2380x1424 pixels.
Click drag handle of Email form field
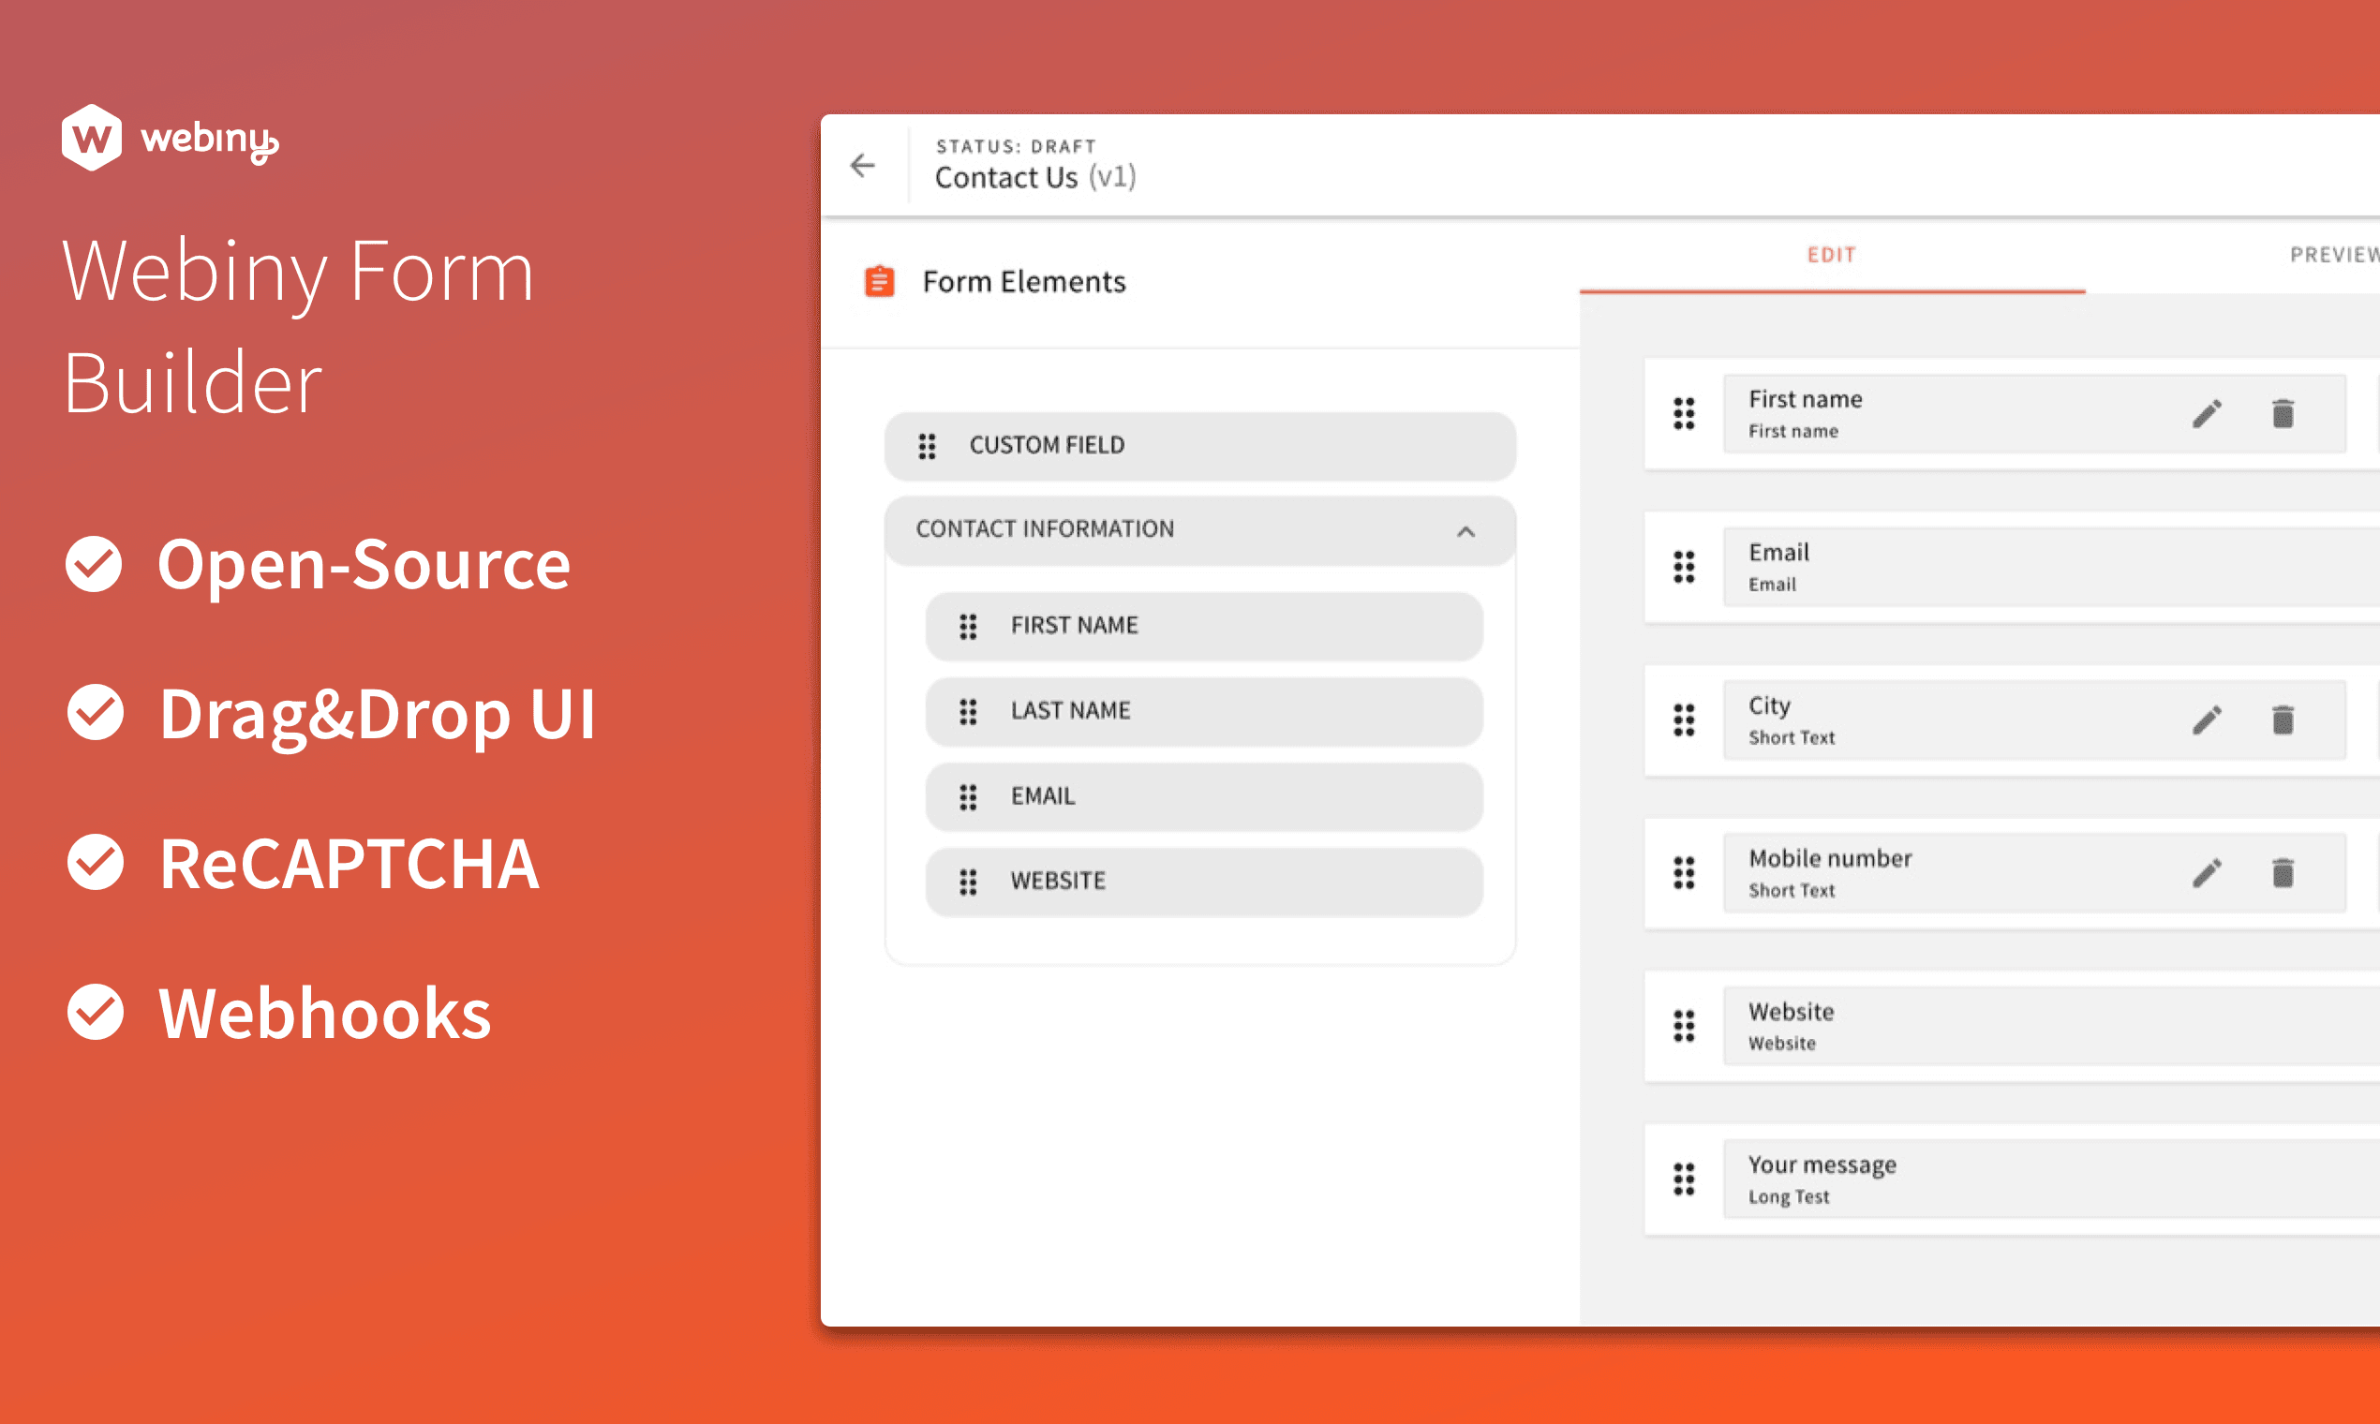point(1683,567)
